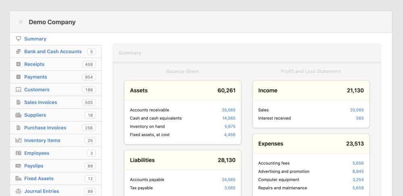403x196 pixels.
Task: Click the Journal Entries scales icon
Action: tap(18, 191)
